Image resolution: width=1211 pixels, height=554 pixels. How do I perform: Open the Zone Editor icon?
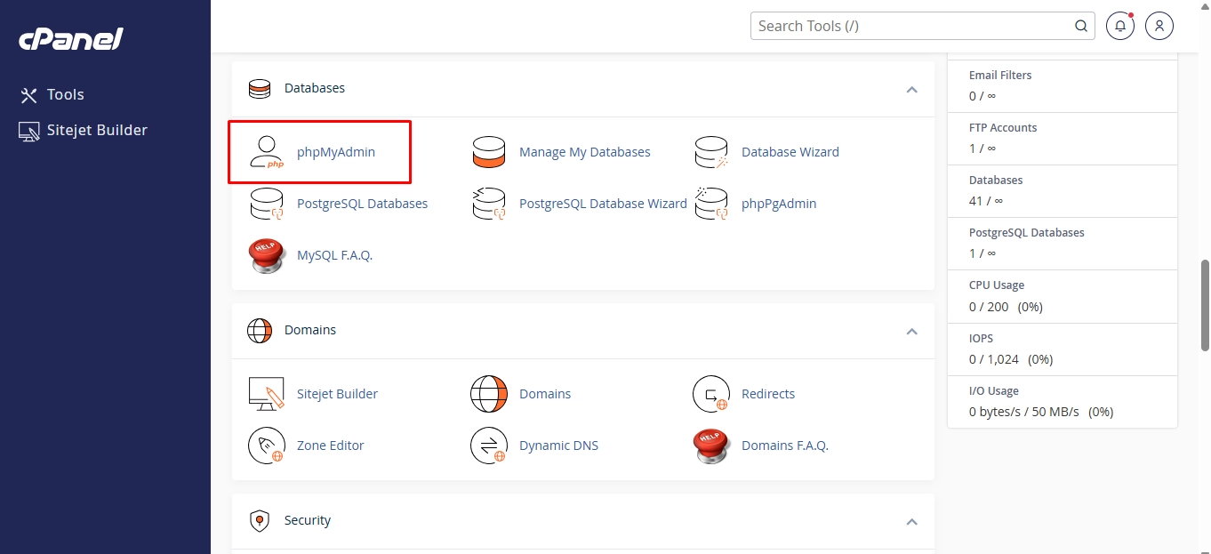tap(266, 446)
